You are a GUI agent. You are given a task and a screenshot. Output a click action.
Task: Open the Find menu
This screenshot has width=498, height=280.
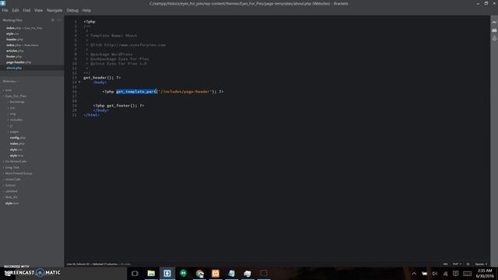[26, 10]
